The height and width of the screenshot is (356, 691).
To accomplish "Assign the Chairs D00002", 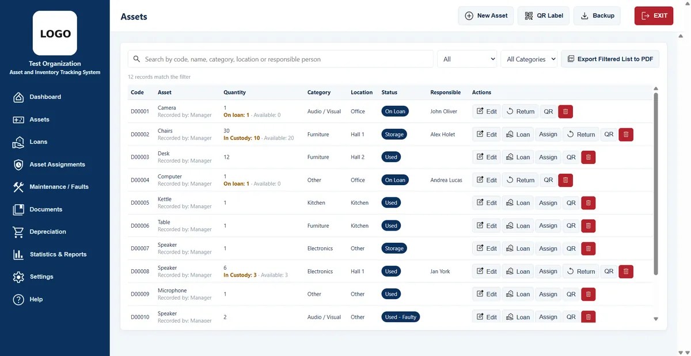I will (x=548, y=135).
